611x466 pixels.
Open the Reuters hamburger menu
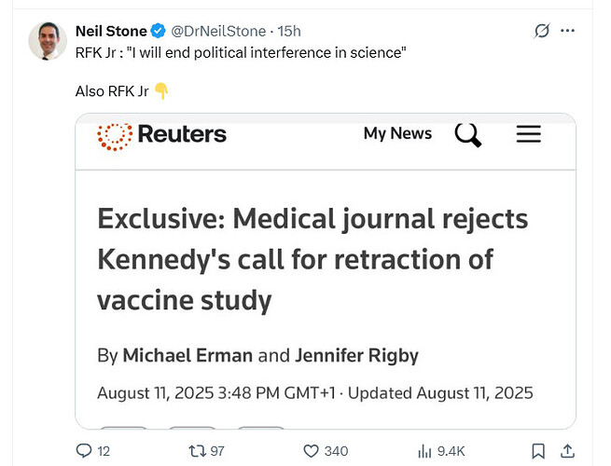528,134
